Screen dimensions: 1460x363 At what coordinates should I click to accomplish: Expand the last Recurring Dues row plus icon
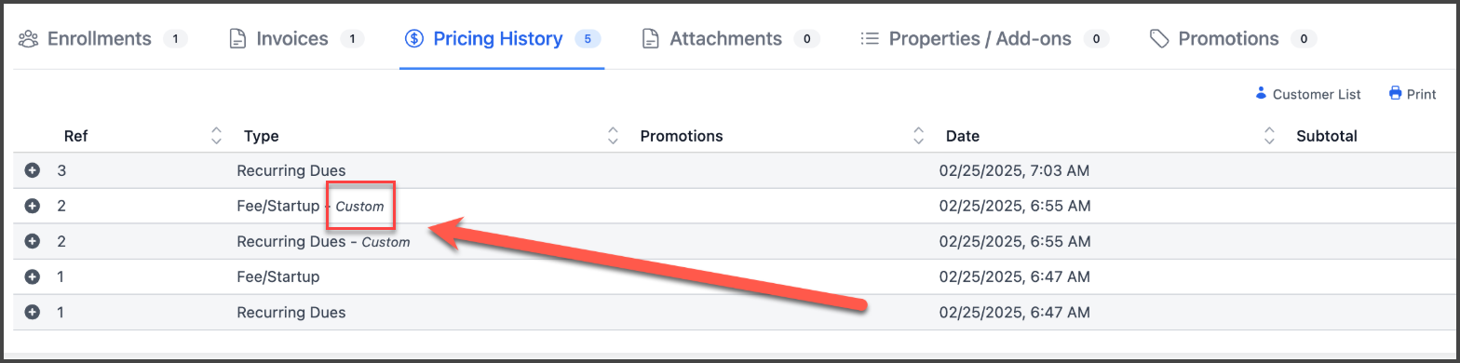33,313
